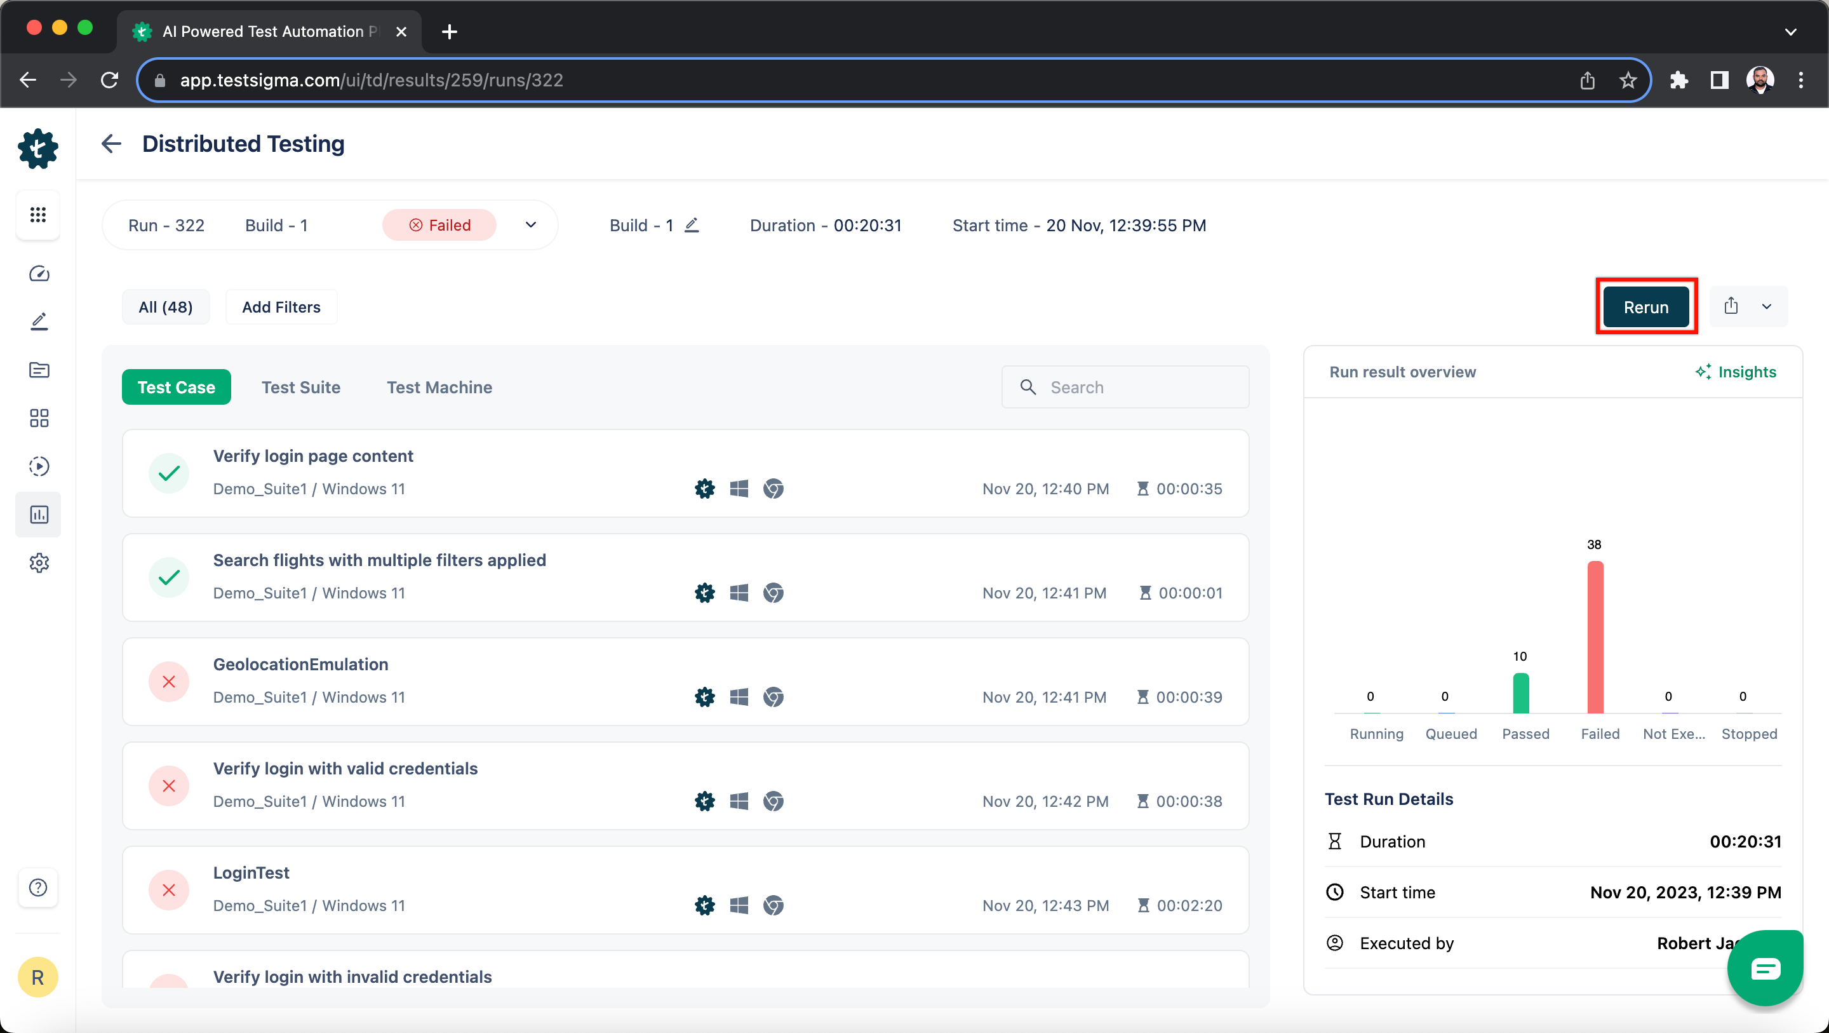Click 'Run - 322' label
This screenshot has width=1829, height=1033.
pos(166,225)
